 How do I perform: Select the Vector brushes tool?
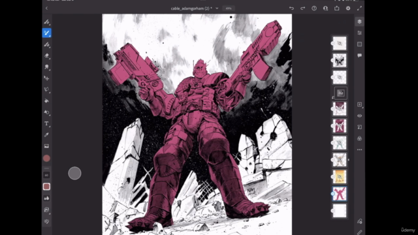[46, 44]
